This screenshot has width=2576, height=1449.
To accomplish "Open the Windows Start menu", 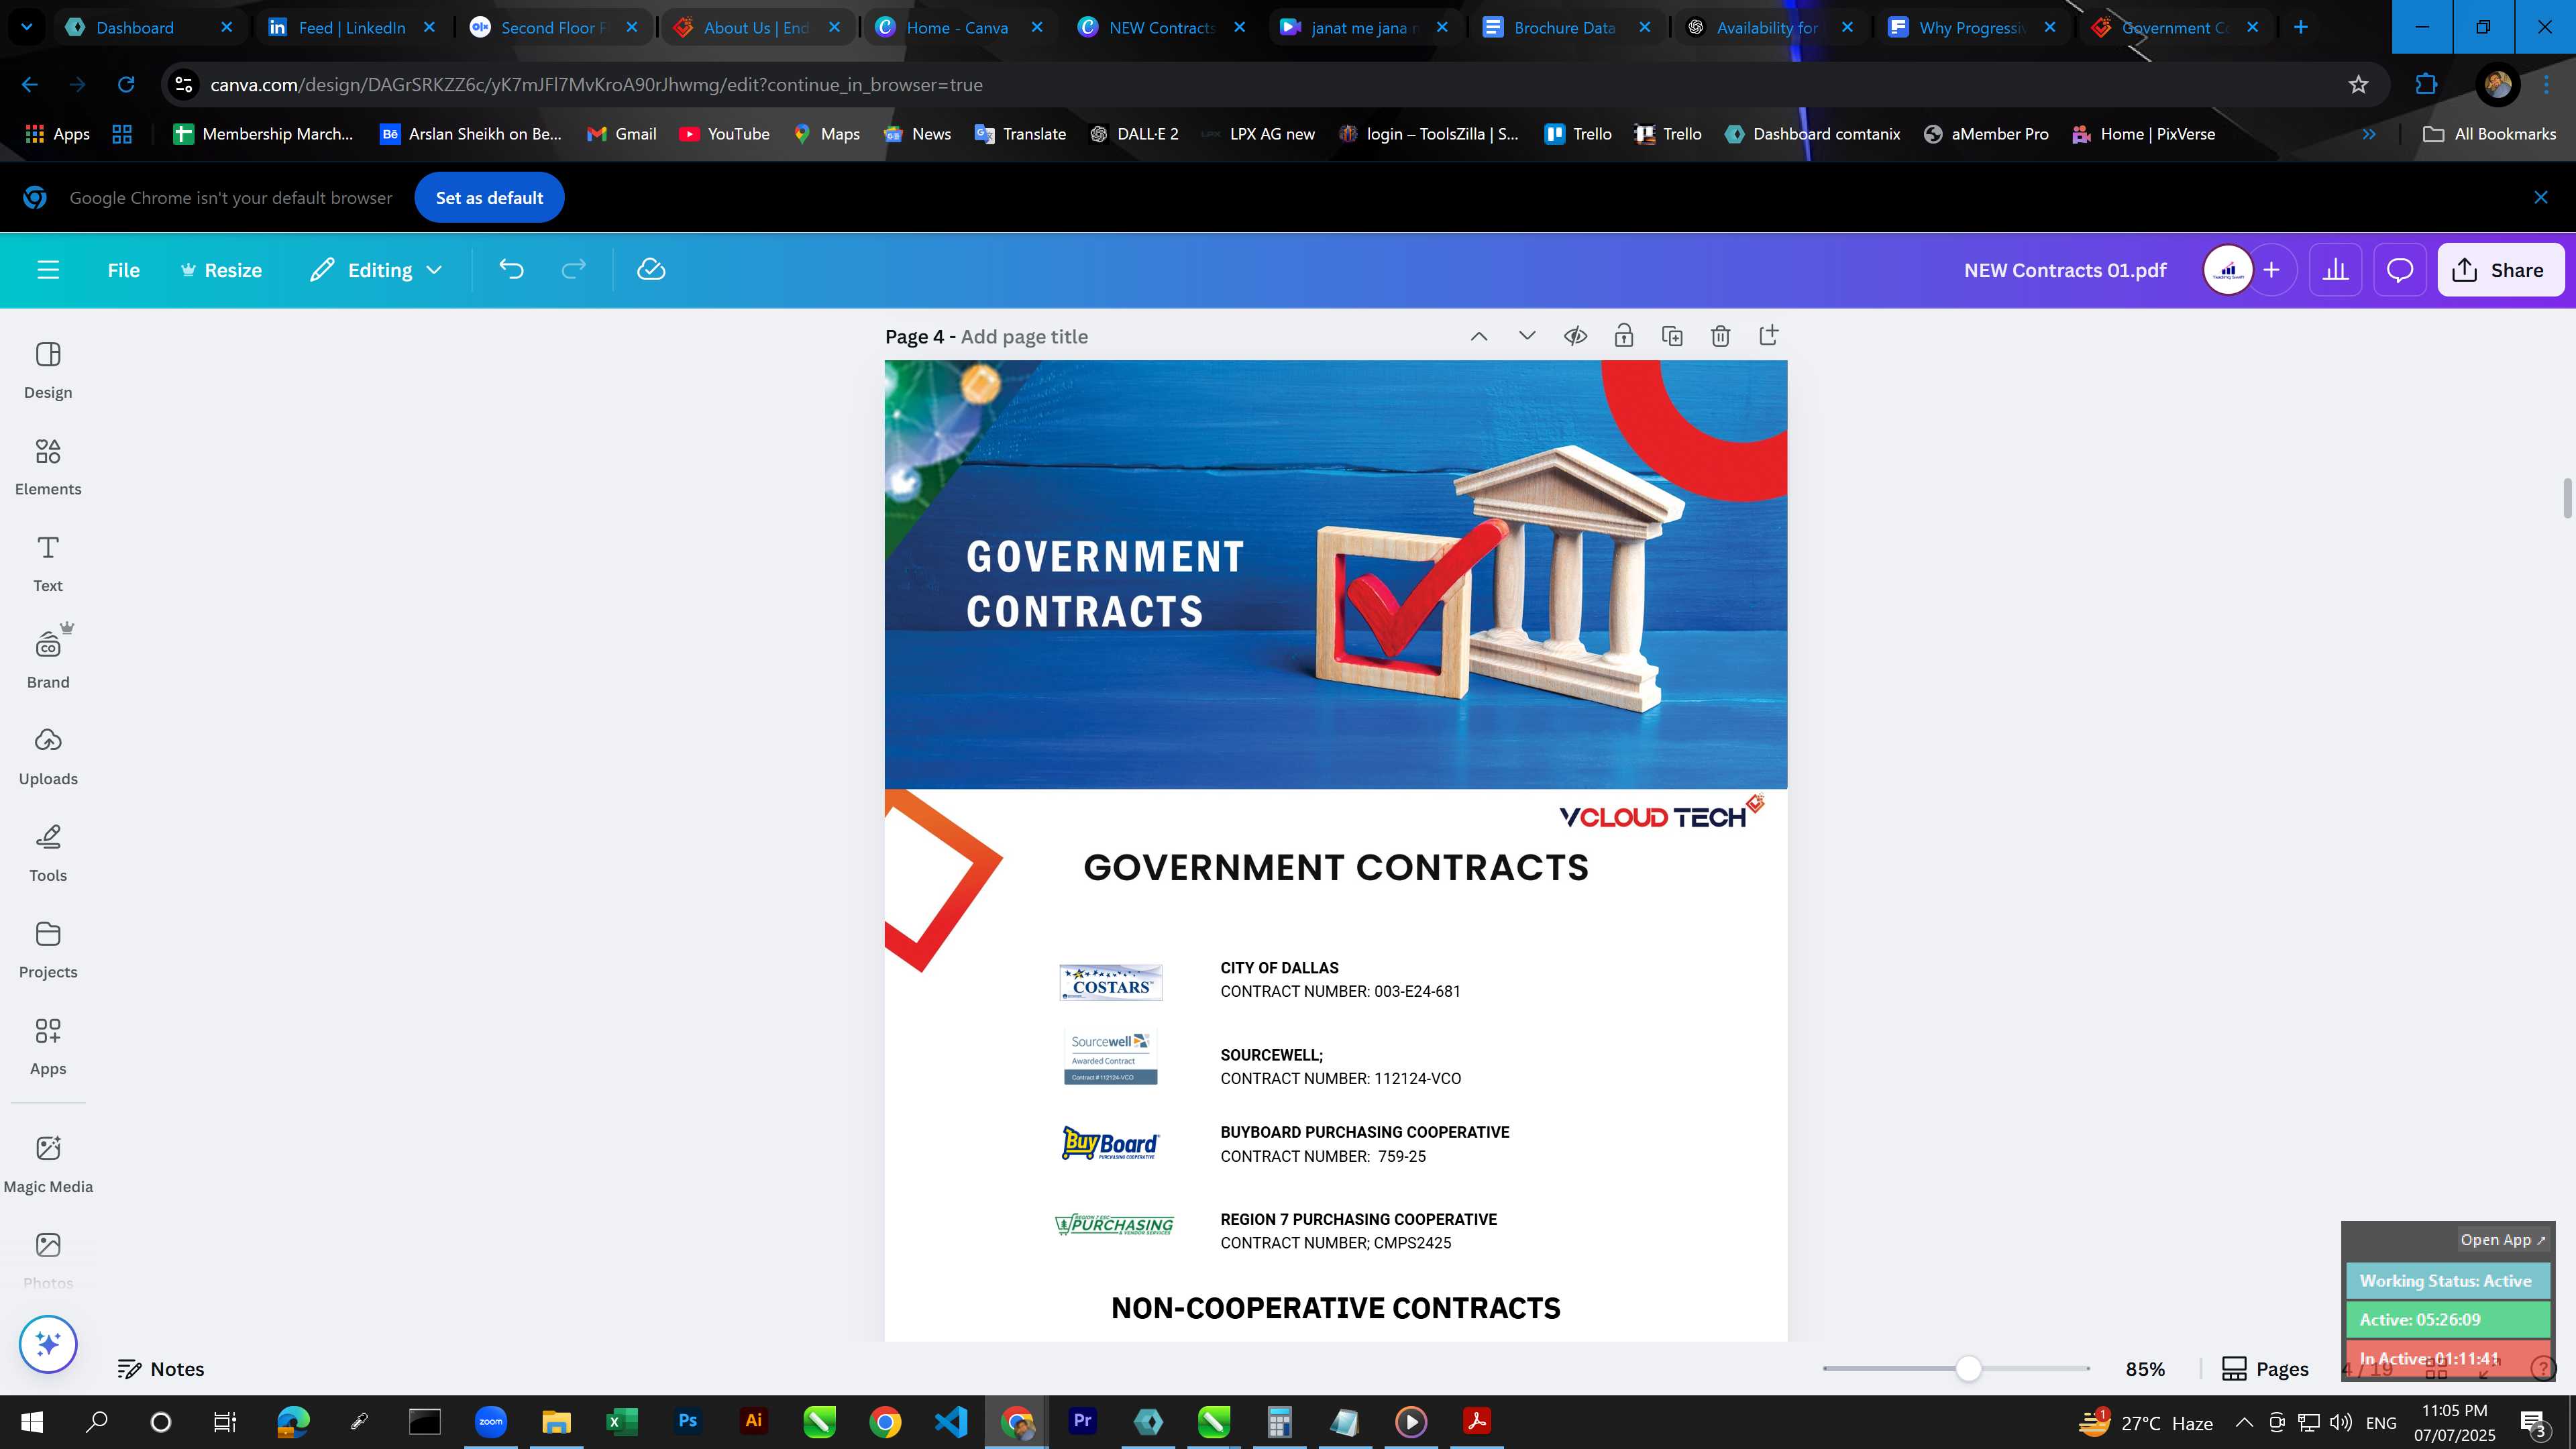I will 31,1421.
